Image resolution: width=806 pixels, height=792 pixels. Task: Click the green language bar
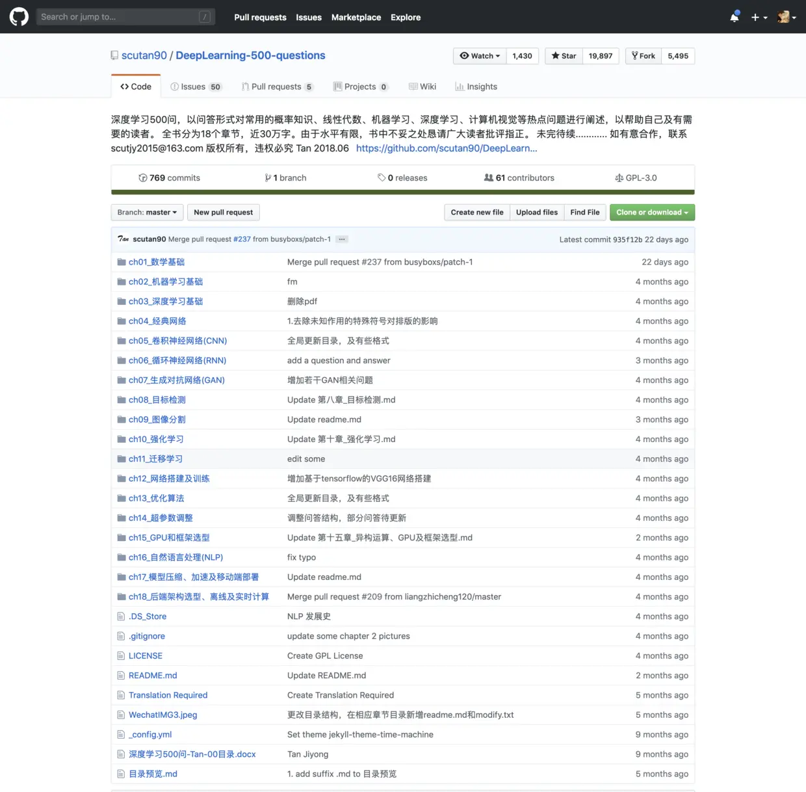[403, 192]
